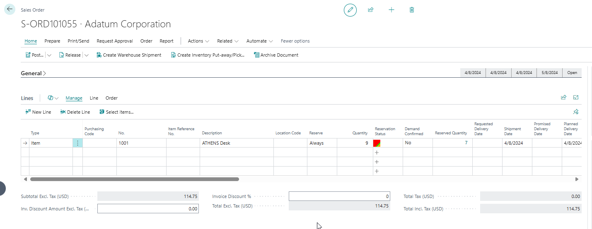Open the Release dropdown arrow
The image size is (592, 229).
pos(87,55)
